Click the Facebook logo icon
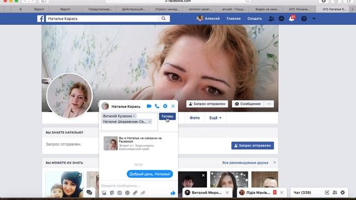The height and width of the screenshot is (200, 356). tap(41, 18)
